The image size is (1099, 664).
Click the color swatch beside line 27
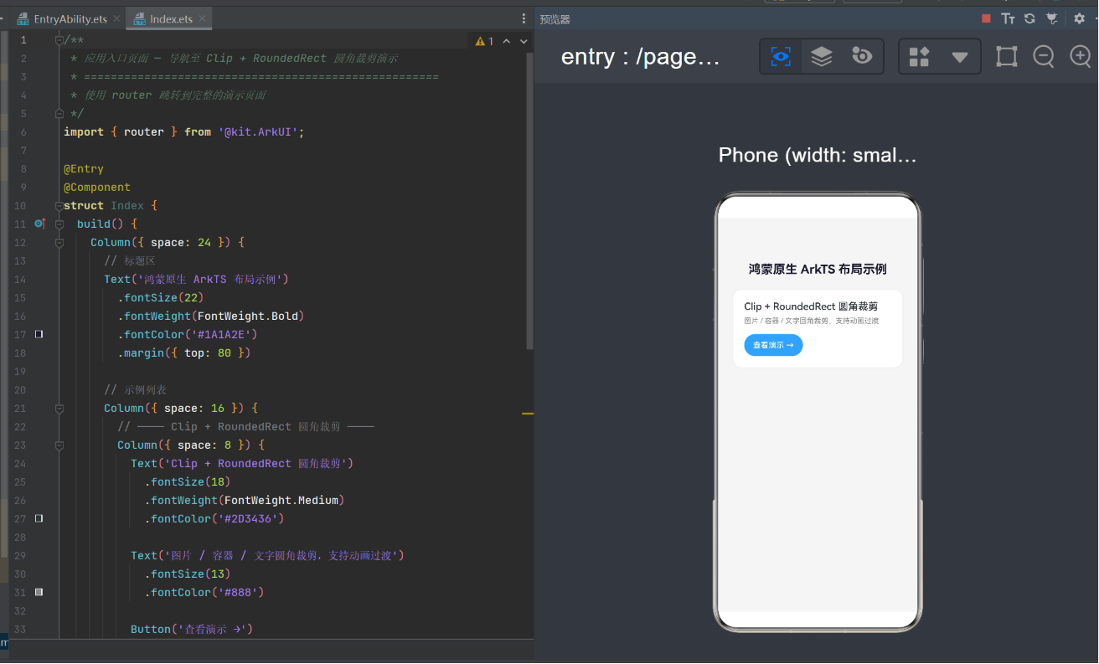39,518
